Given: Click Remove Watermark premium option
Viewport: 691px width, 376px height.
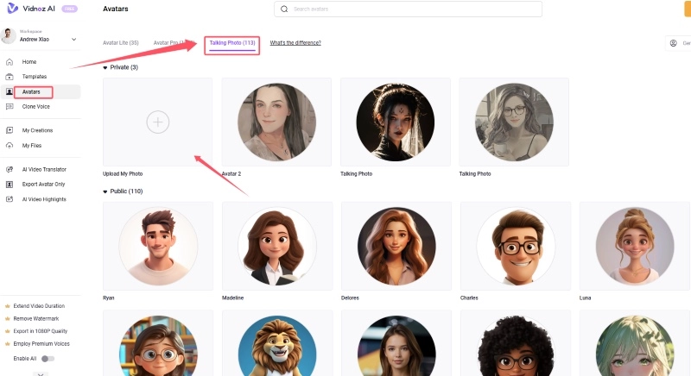Looking at the screenshot, I should point(36,319).
